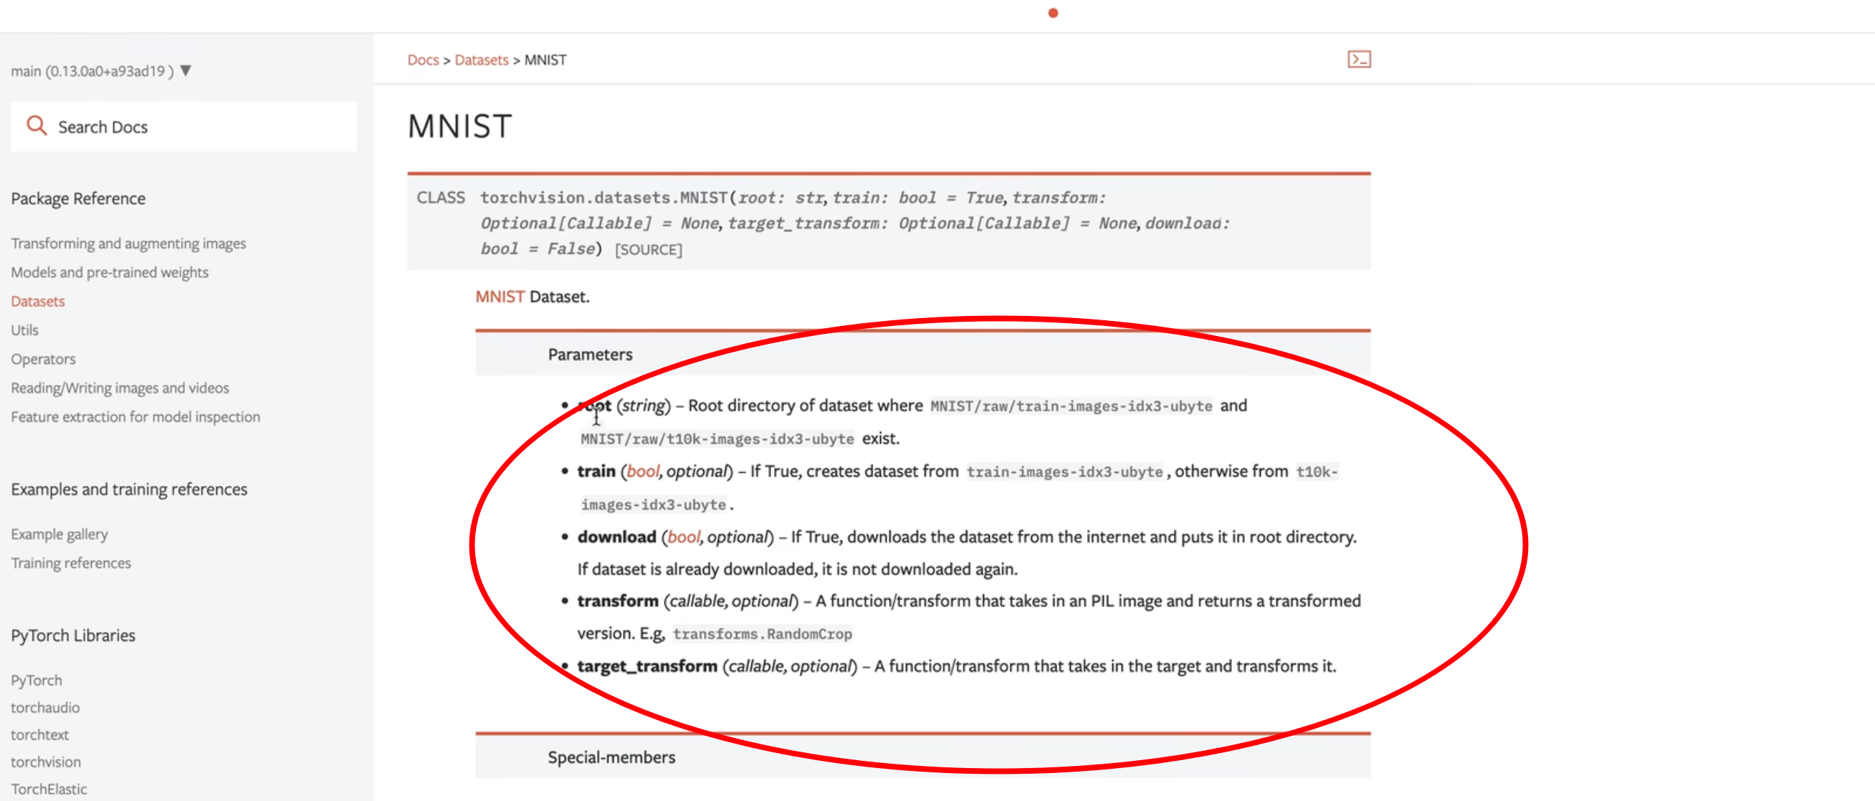The image size is (1875, 801).
Task: Open Utils sidebar page
Action: [25, 330]
